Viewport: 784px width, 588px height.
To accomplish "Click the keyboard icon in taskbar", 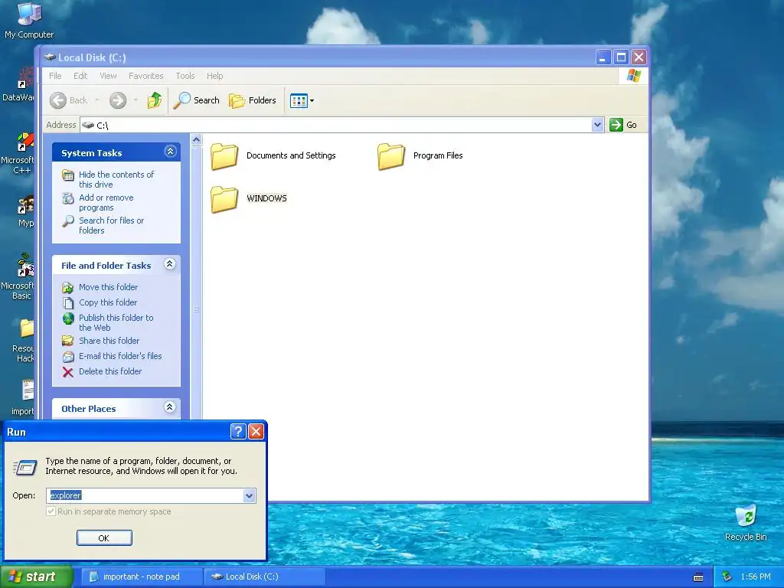I will click(x=698, y=577).
